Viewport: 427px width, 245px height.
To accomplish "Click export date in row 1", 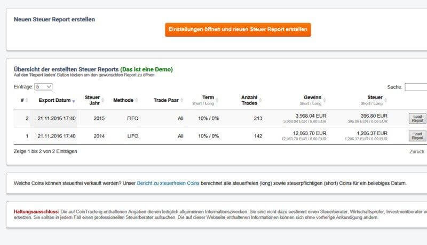I will click(57, 136).
